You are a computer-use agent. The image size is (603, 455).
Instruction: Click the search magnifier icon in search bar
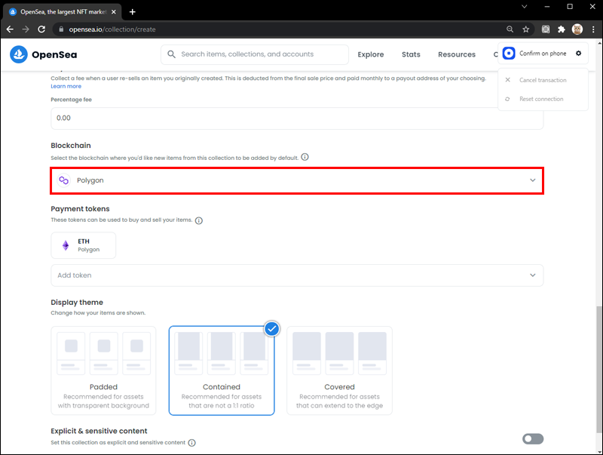(x=172, y=54)
